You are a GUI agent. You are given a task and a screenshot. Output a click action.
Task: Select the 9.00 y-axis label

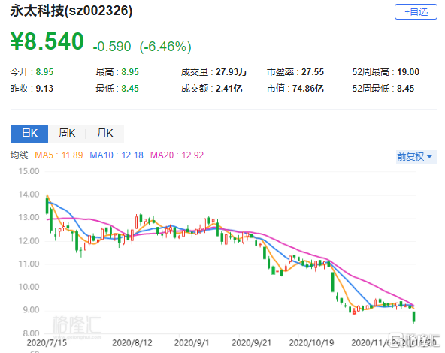31,310
